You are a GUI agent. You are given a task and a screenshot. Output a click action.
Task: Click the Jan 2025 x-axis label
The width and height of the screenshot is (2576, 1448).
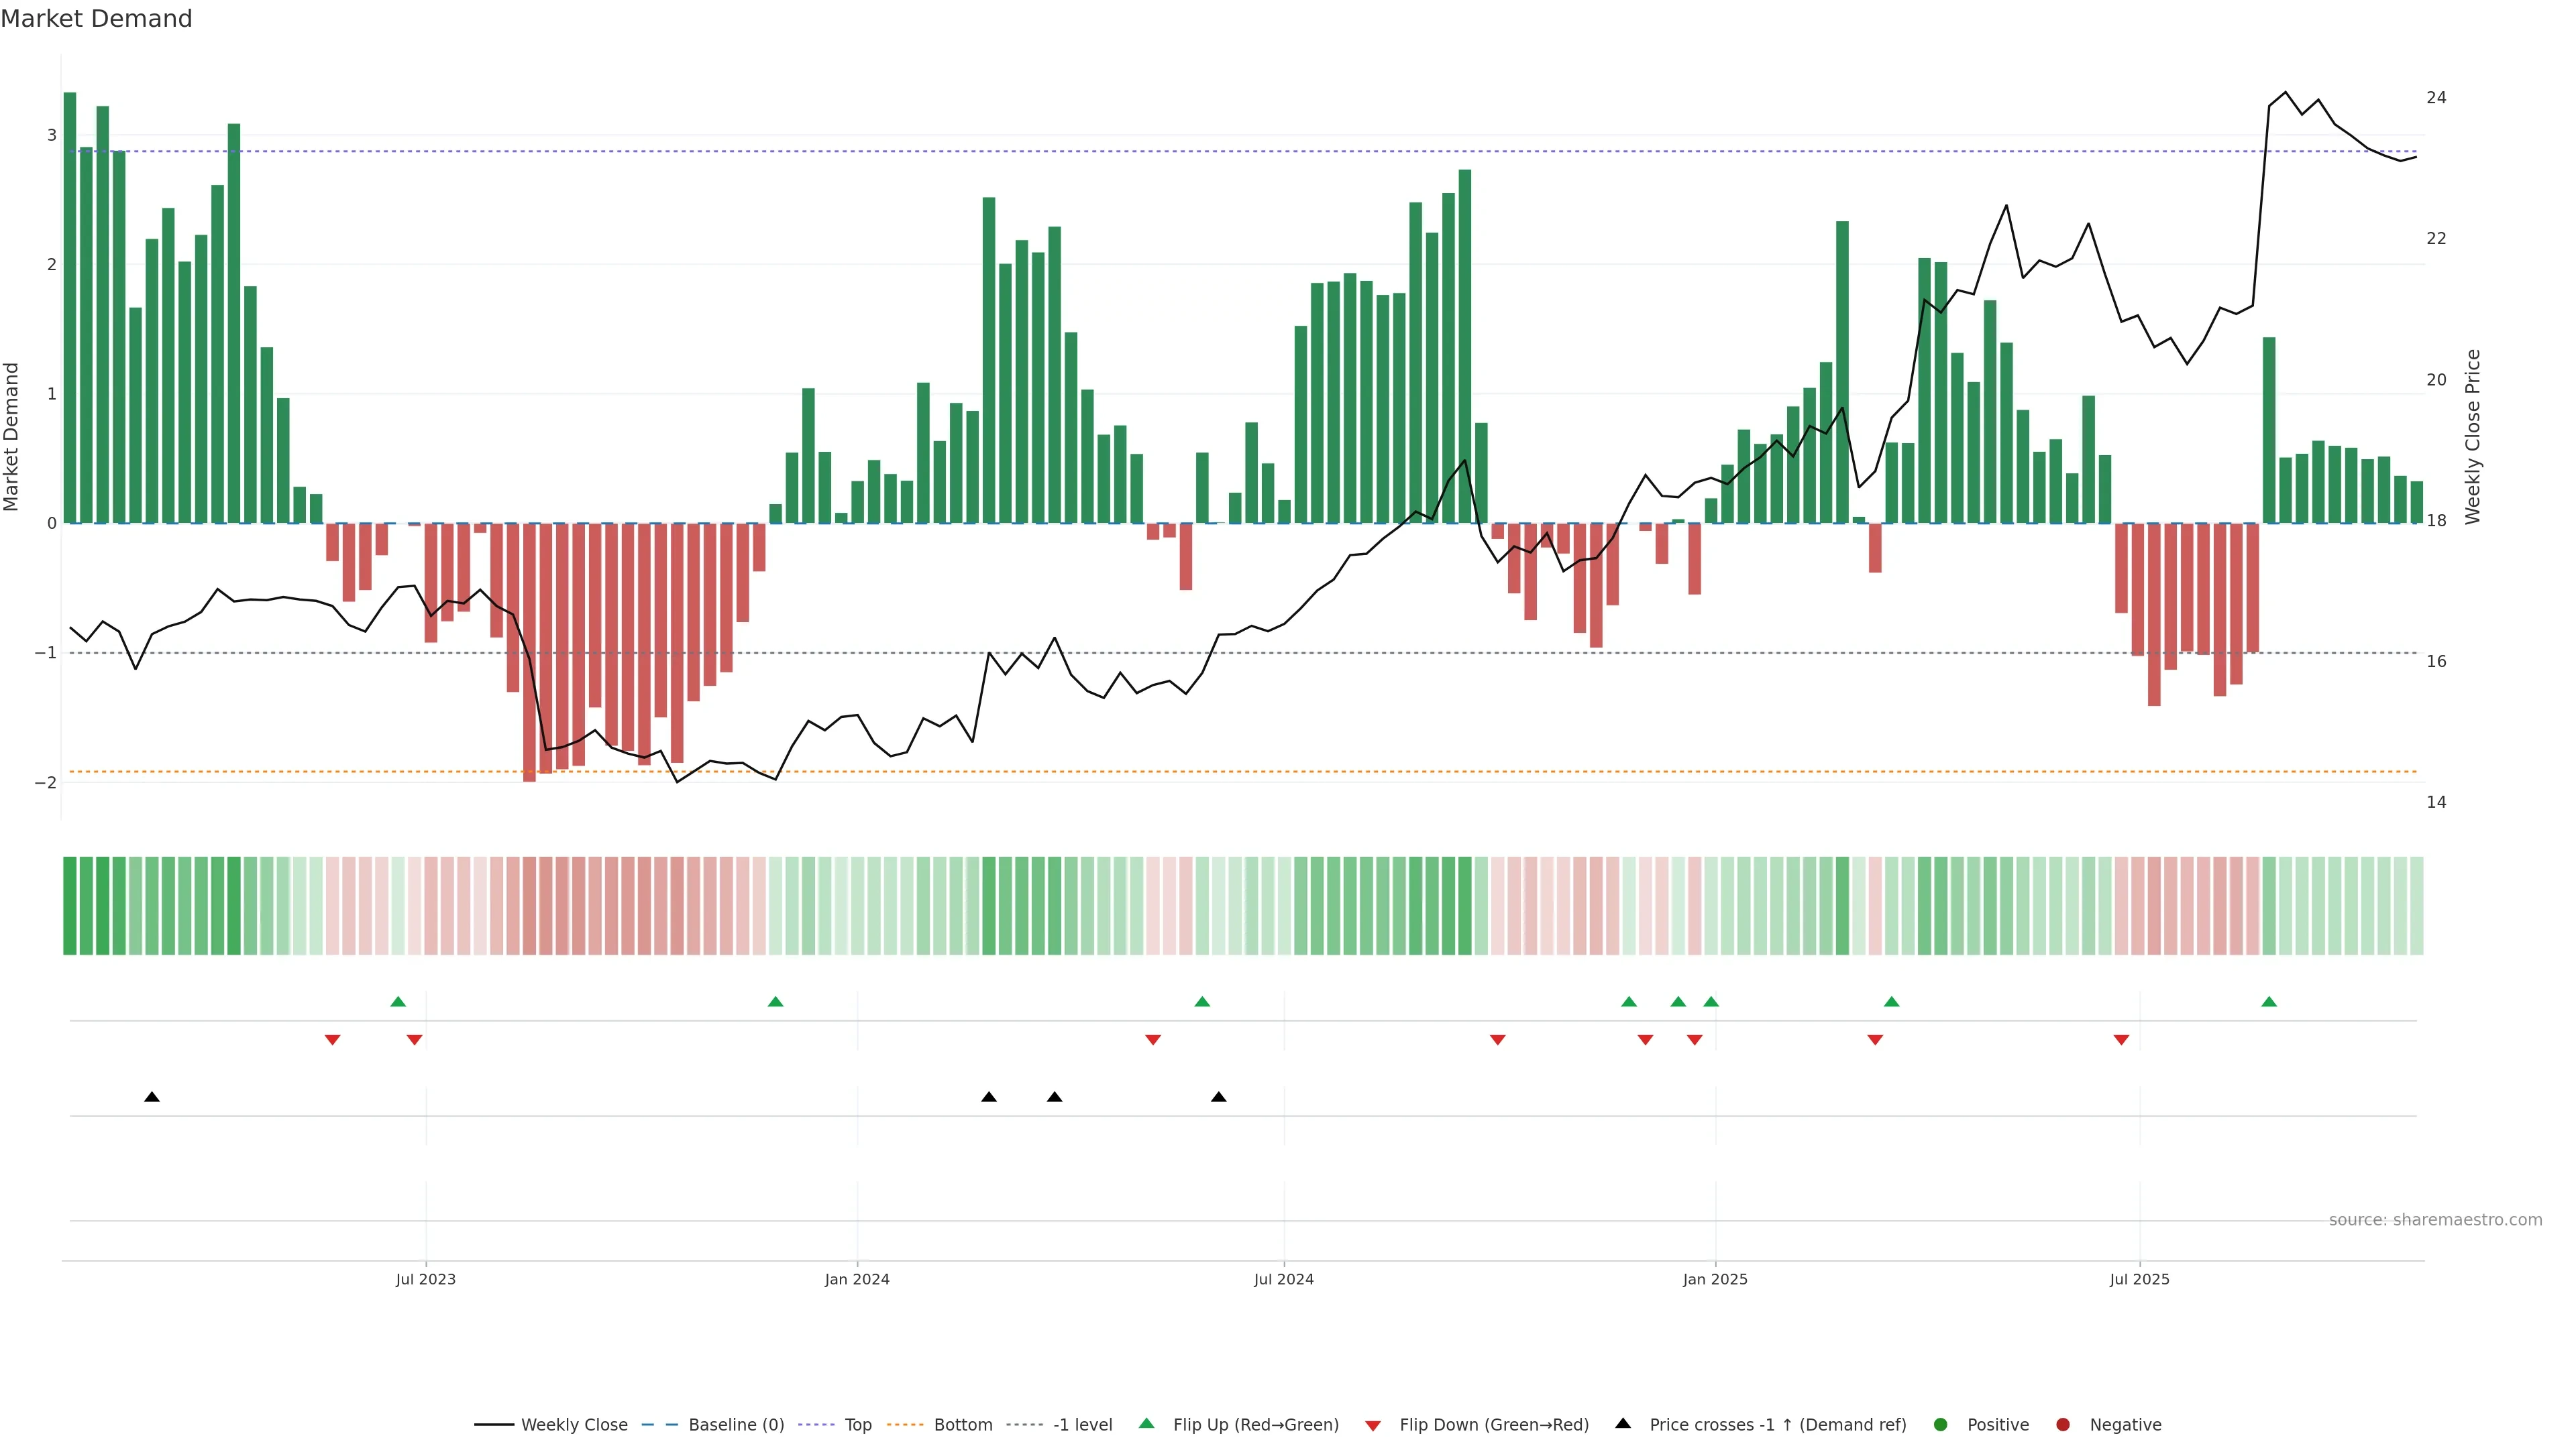1715,1279
